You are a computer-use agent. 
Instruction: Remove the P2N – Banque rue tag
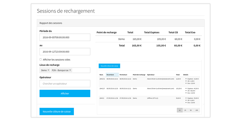(x=70, y=70)
